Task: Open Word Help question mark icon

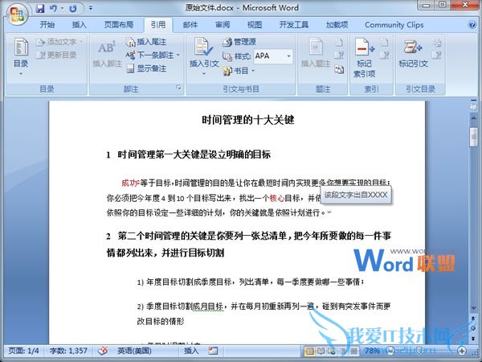Action: (x=472, y=25)
